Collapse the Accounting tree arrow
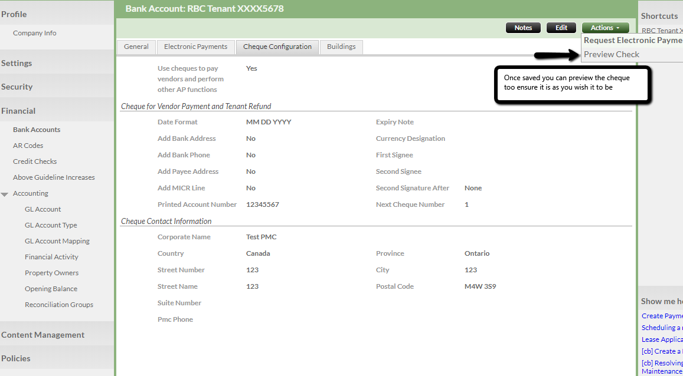683x376 pixels. tap(5, 194)
